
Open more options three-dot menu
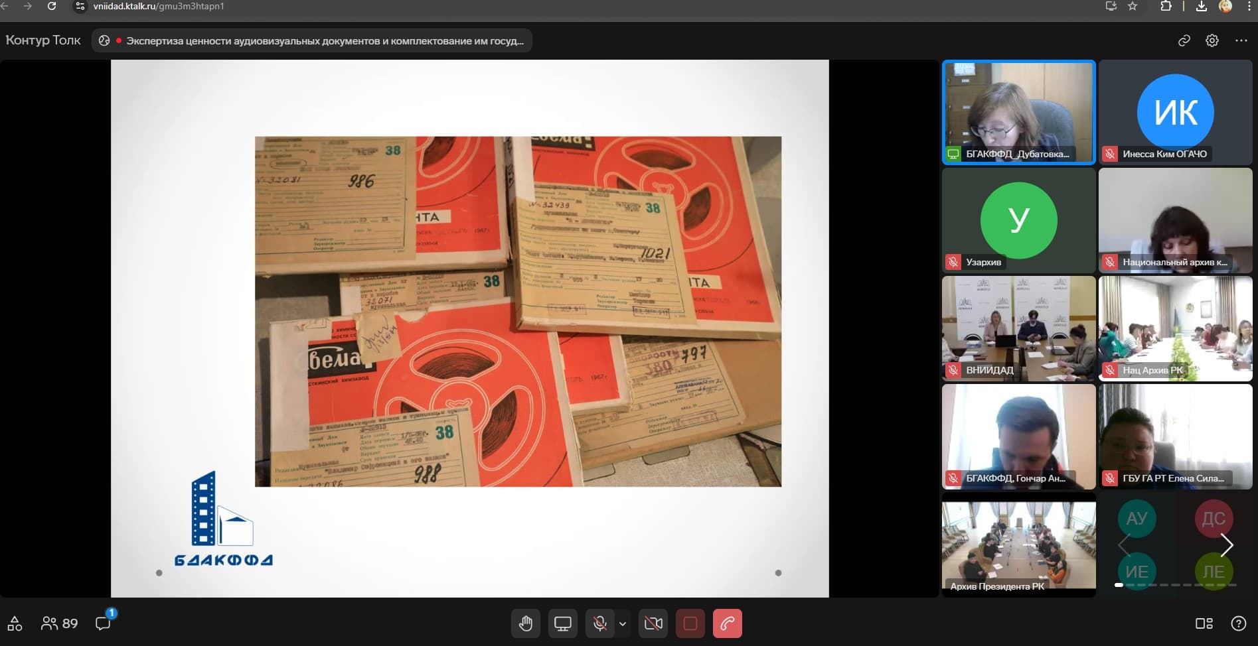click(1241, 40)
